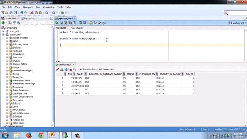
Task: Expand the Sequences tree node
Action: coord(7,77)
